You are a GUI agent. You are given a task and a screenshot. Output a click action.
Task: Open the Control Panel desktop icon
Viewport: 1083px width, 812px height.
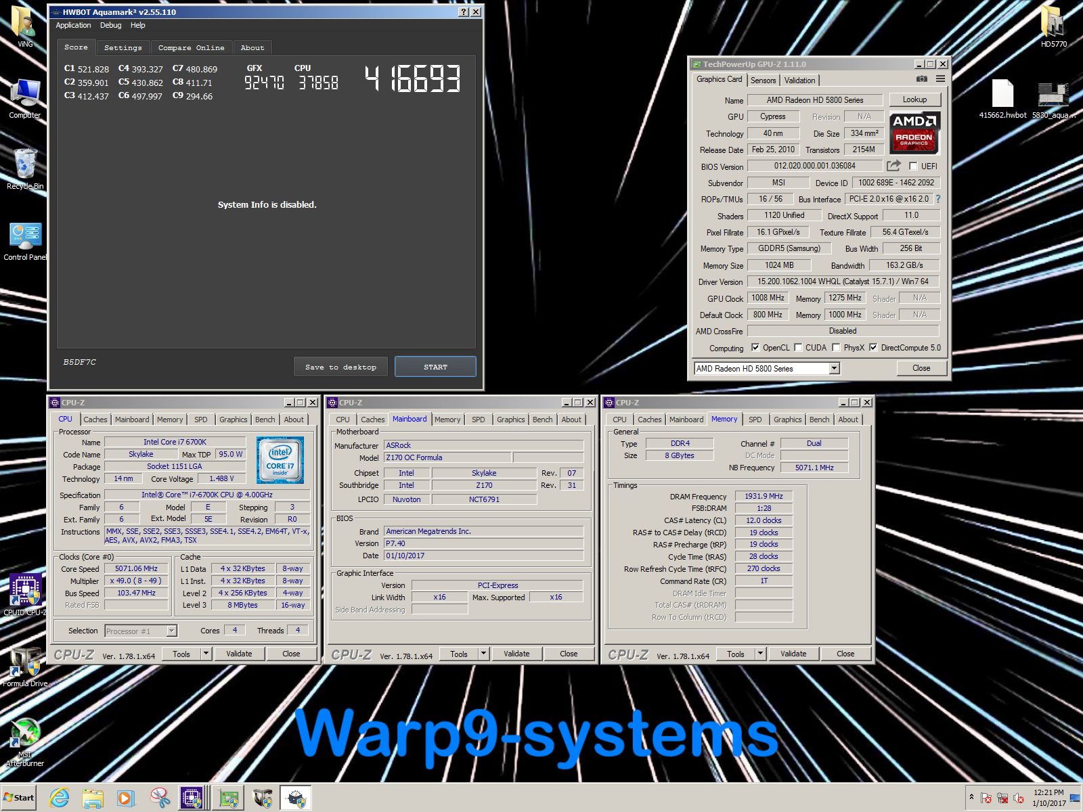coord(25,240)
